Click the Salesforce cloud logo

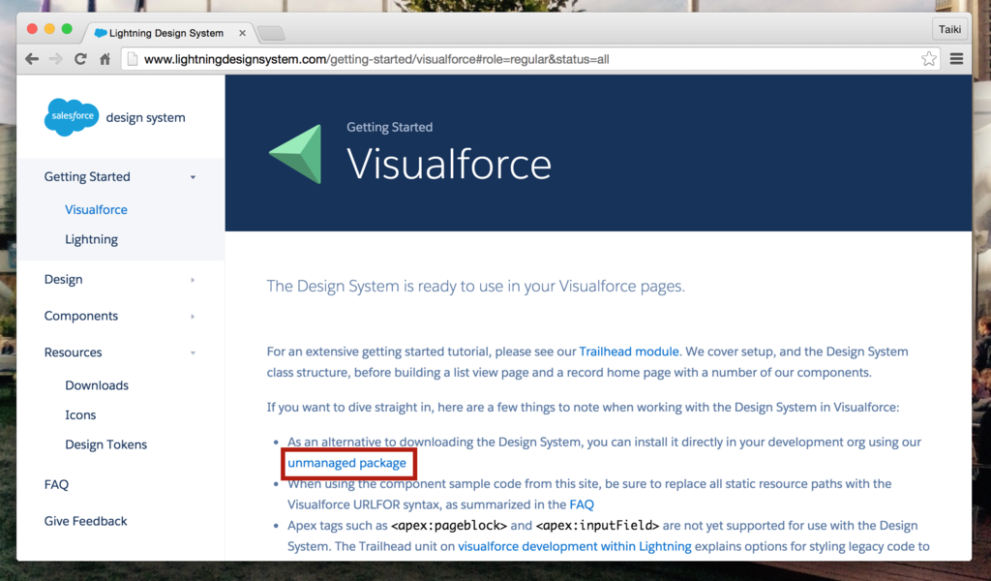click(72, 117)
